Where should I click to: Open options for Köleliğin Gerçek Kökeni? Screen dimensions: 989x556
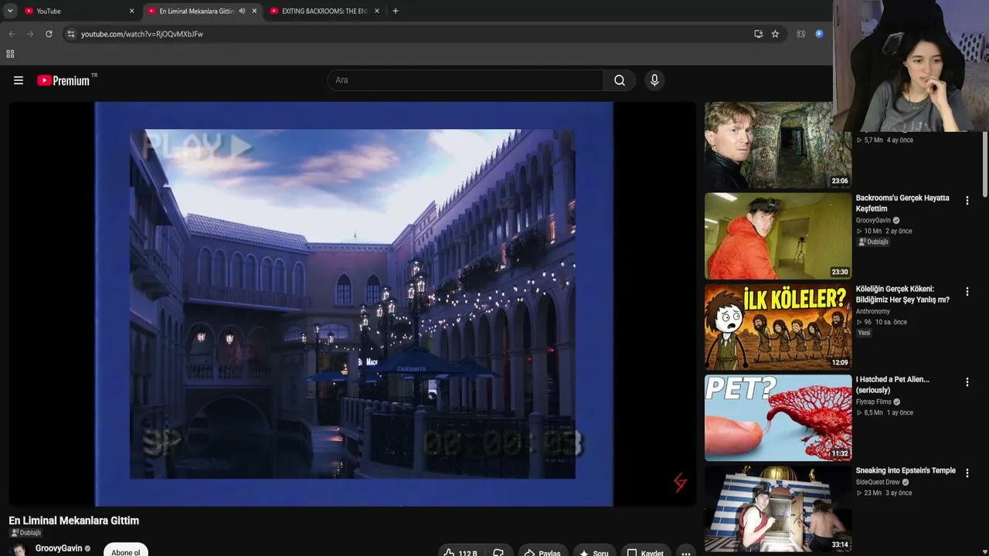967,291
